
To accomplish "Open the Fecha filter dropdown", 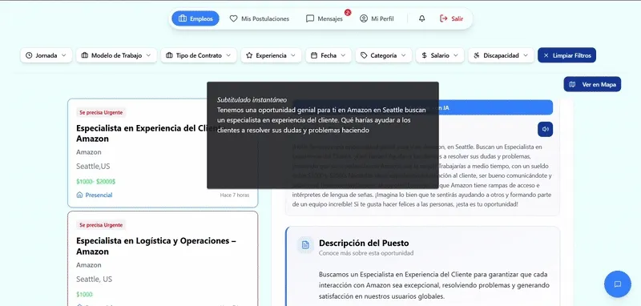I will (x=329, y=55).
